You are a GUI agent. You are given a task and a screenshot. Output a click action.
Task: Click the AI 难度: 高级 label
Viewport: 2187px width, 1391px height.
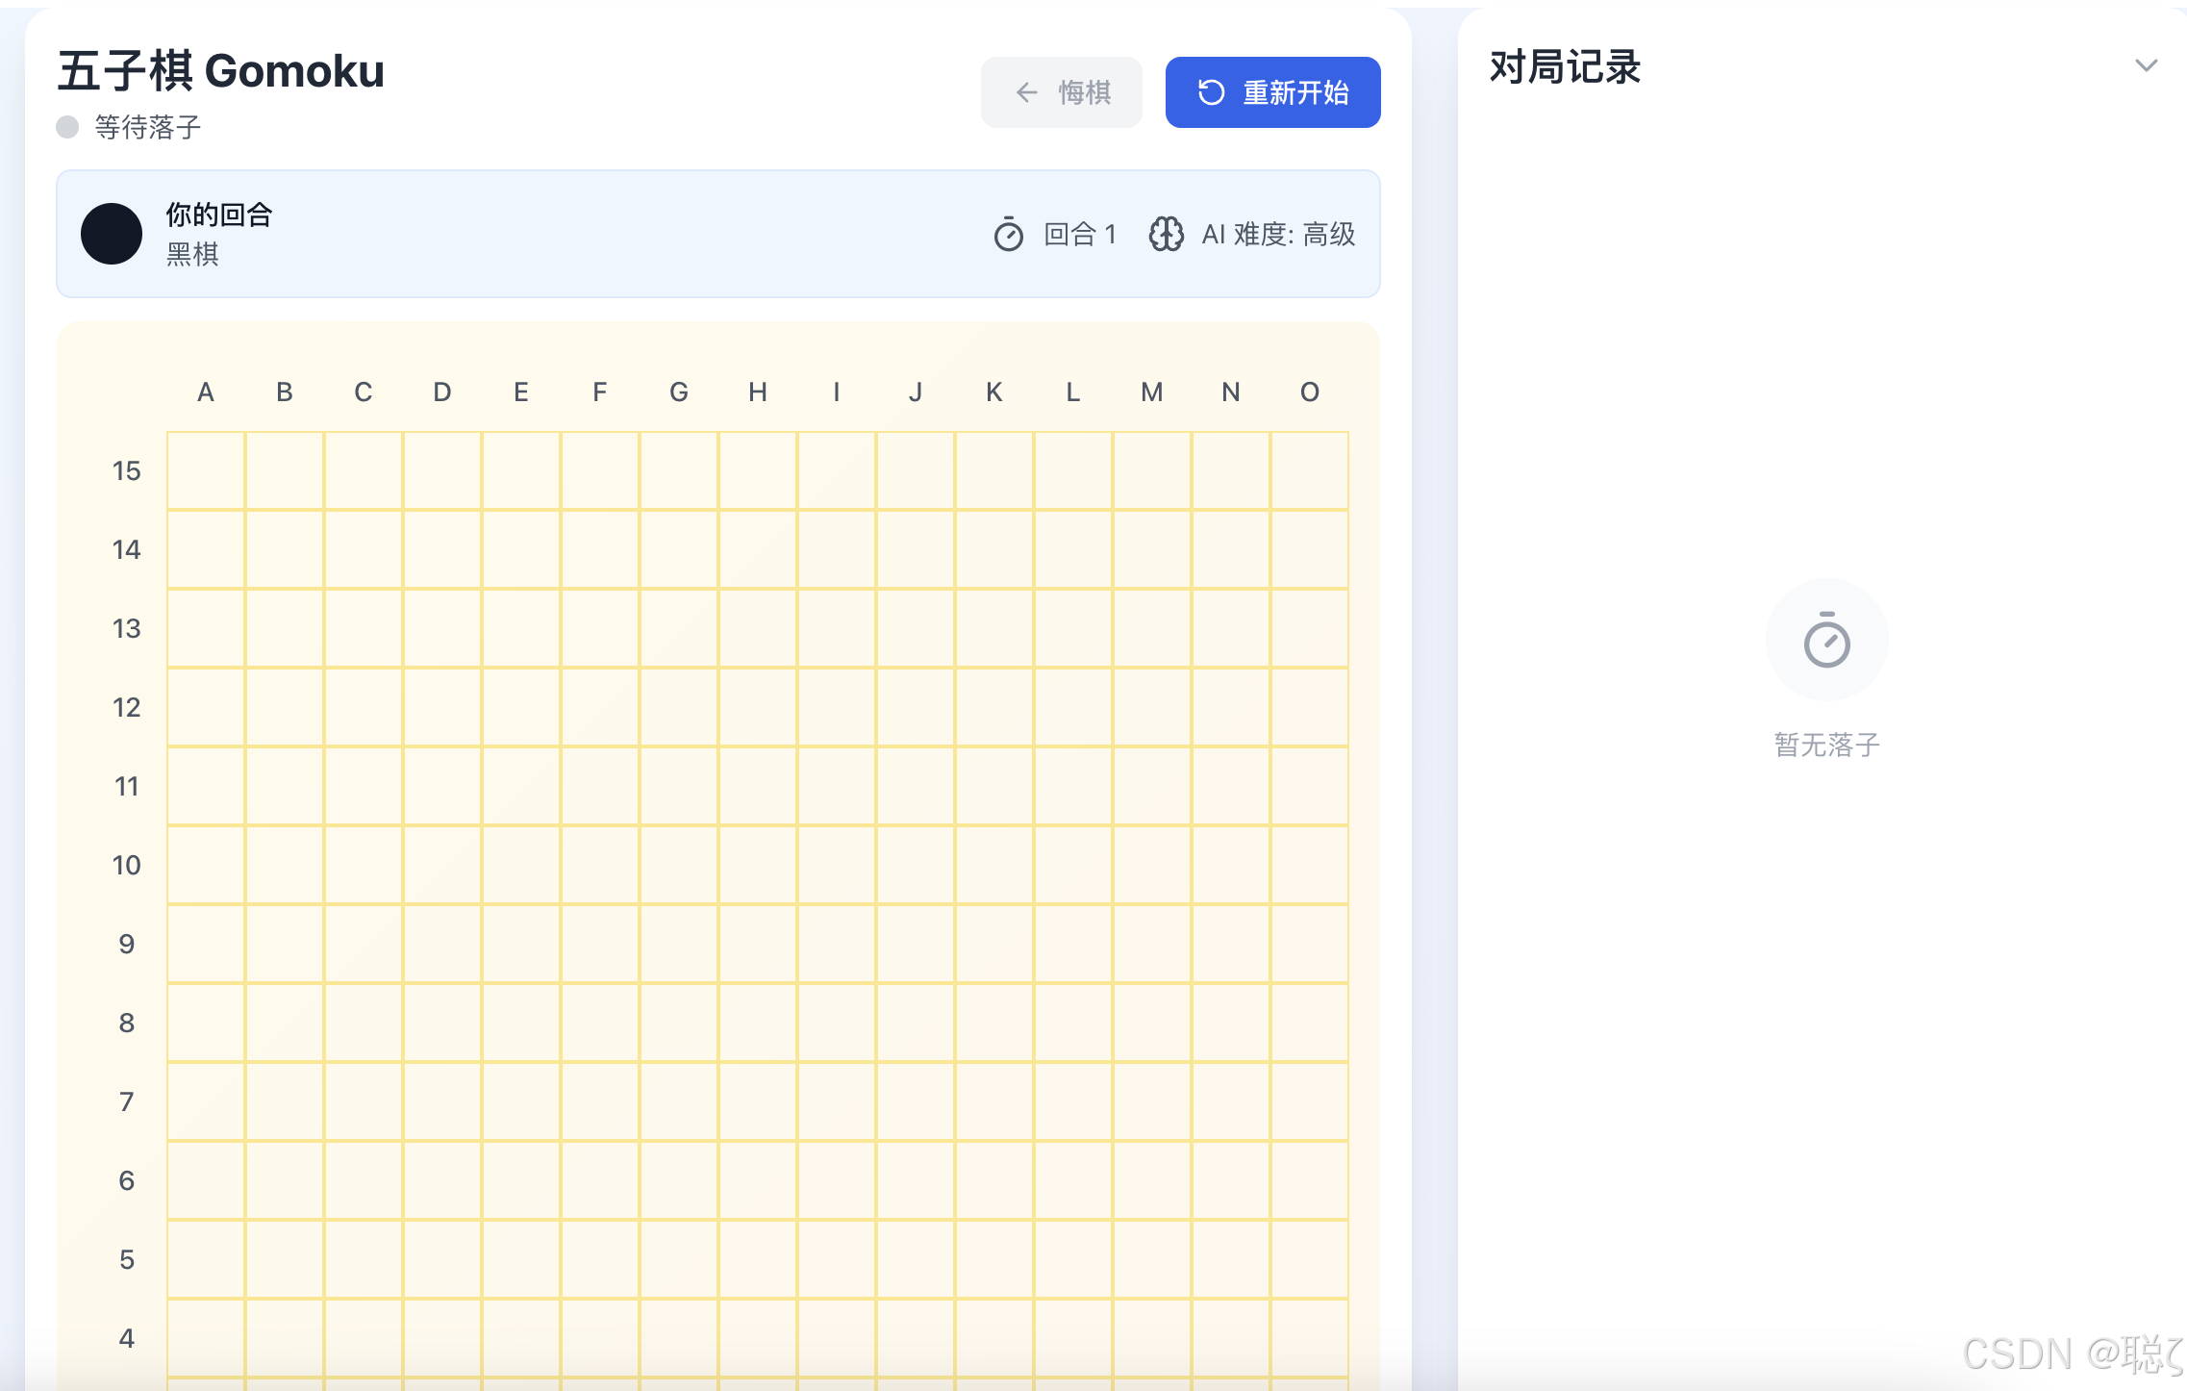tap(1277, 234)
